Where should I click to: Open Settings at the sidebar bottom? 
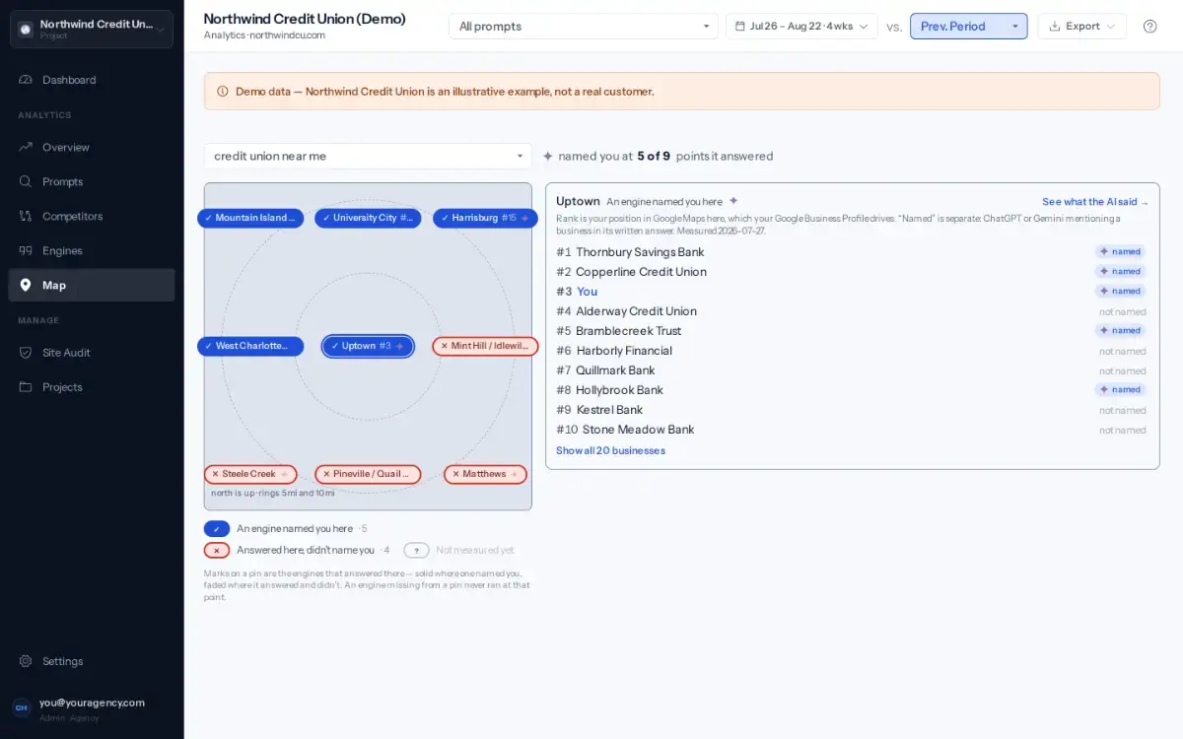pos(92,661)
